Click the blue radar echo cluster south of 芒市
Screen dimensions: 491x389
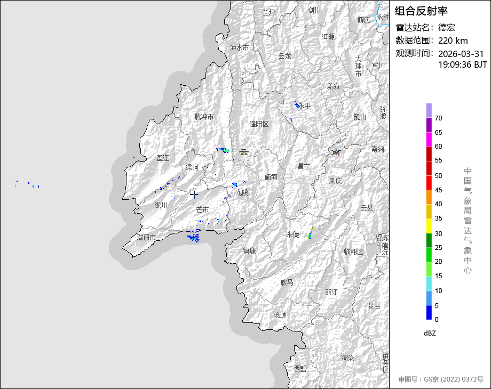pyautogui.click(x=193, y=237)
